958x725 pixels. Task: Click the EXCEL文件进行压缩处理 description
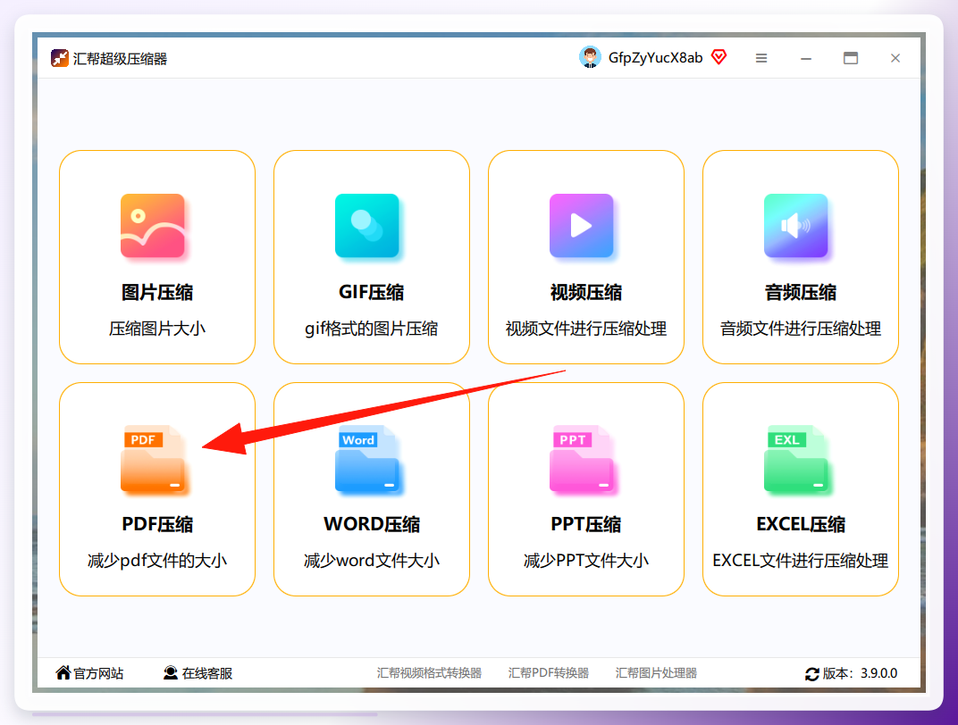801,561
